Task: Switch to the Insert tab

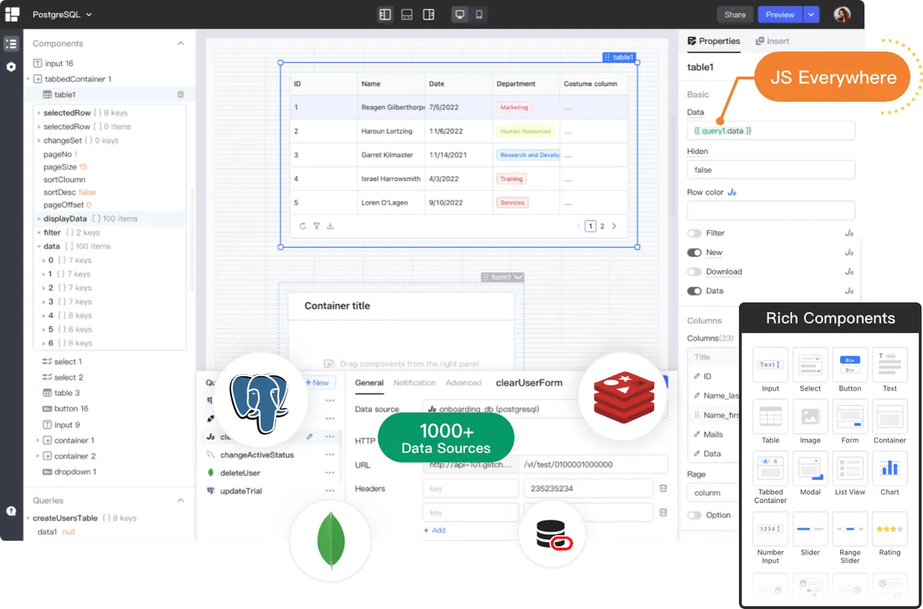Action: [772, 41]
